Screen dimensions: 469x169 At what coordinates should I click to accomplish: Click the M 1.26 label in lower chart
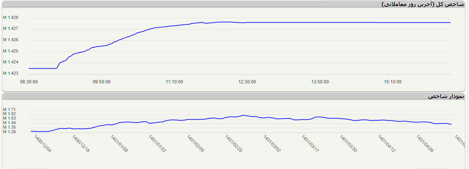tap(9, 132)
